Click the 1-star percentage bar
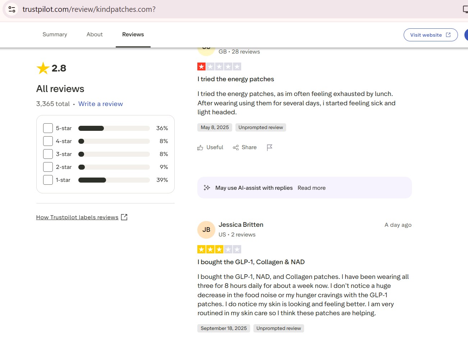The width and height of the screenshot is (468, 340). [x=114, y=180]
